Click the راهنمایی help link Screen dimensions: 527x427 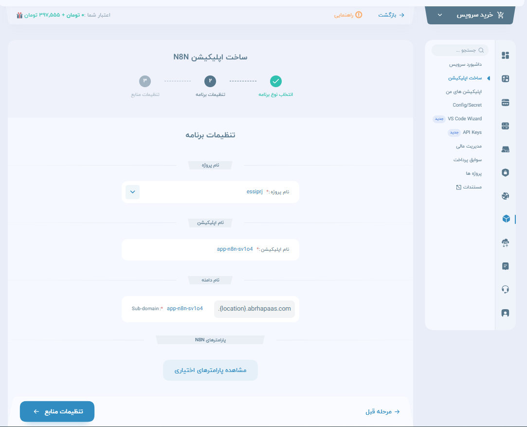pos(348,15)
